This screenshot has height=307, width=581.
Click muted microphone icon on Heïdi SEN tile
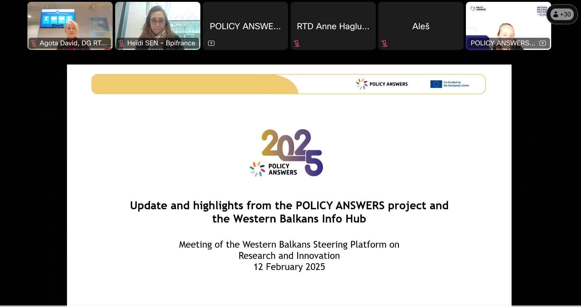[x=121, y=43]
